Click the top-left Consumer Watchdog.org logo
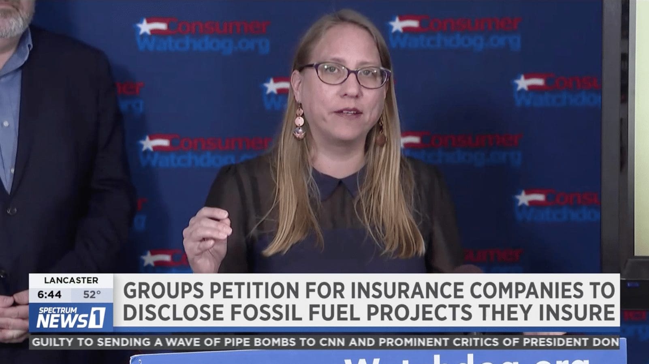Viewport: 649px width, 364px height. 203,35
